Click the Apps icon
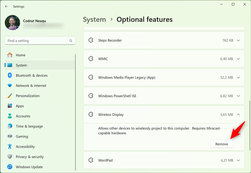Viewport: 251px width, 173px height. pos(10,106)
